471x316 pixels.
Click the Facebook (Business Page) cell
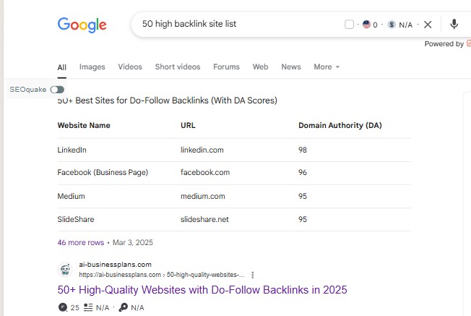click(103, 172)
